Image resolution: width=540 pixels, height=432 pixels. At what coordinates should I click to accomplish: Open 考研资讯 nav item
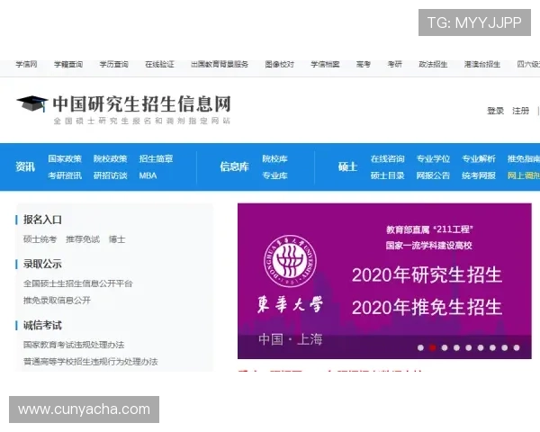coord(65,175)
